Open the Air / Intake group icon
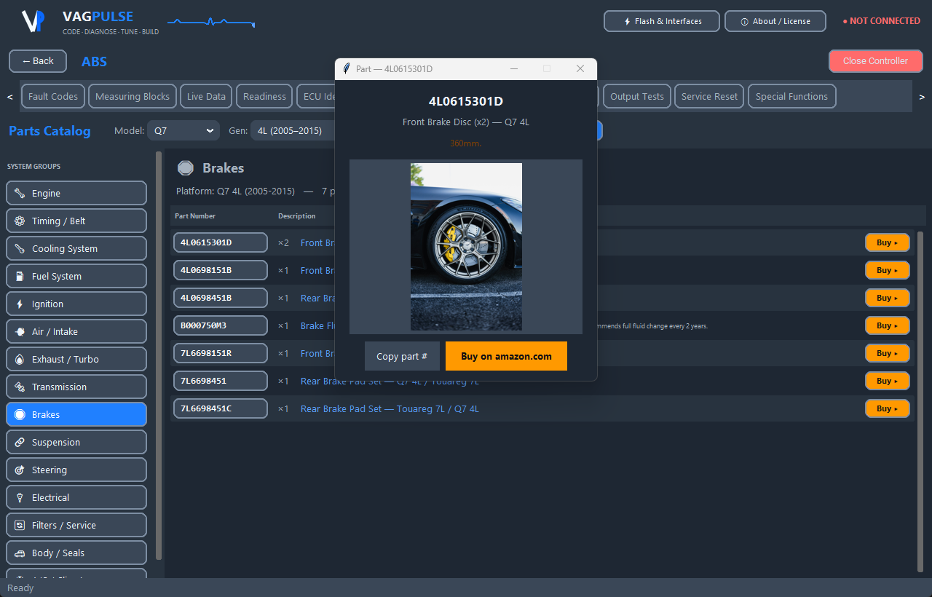This screenshot has width=932, height=597. pos(20,332)
